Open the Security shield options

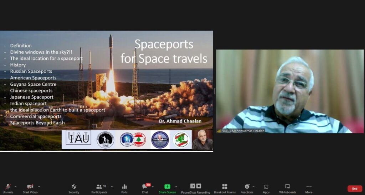(74, 189)
